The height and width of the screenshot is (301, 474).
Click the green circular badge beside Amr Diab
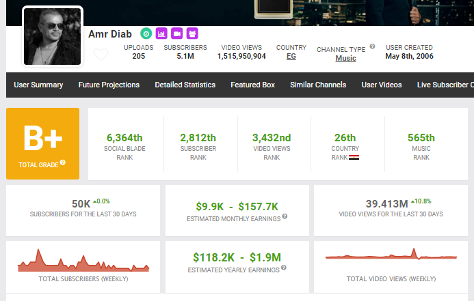(146, 33)
